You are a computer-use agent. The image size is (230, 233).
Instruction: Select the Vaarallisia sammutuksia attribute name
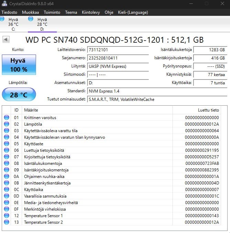45,196
